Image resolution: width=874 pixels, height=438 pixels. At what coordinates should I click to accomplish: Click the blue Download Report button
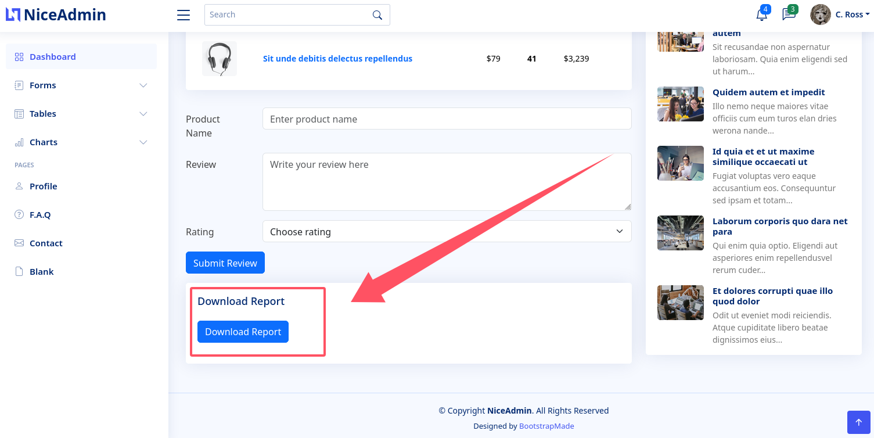click(x=243, y=332)
